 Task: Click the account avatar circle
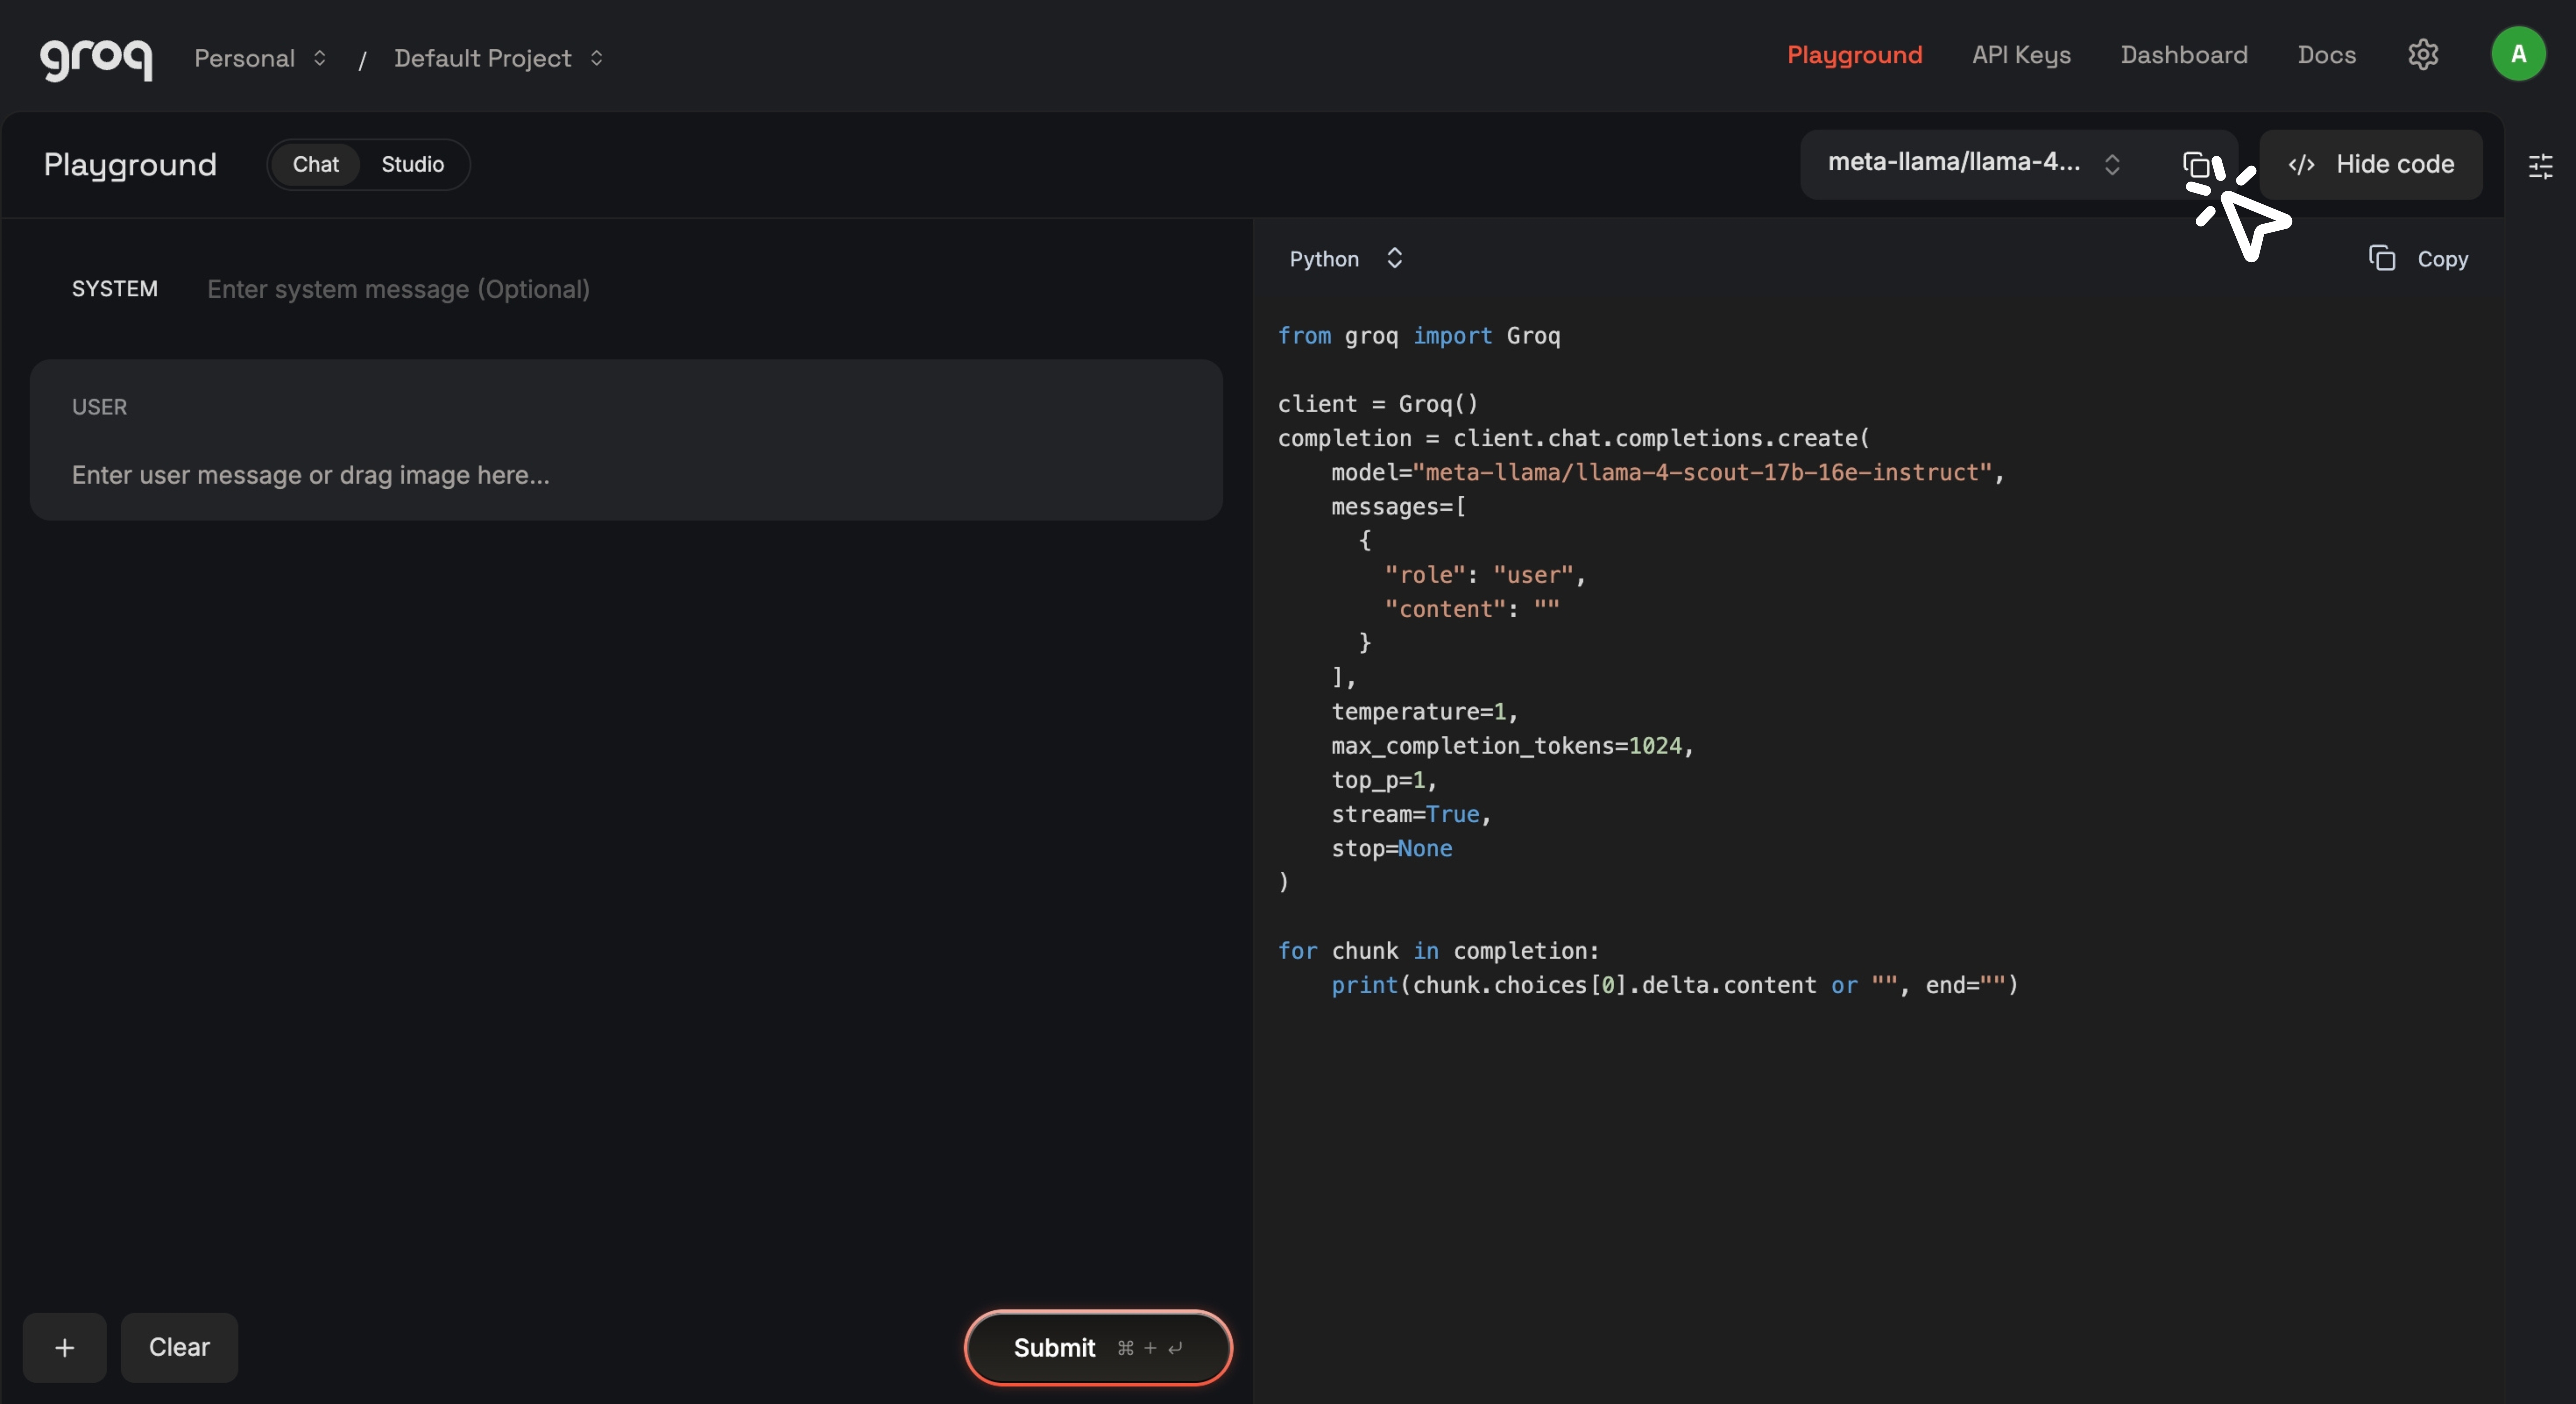pyautogui.click(x=2518, y=53)
